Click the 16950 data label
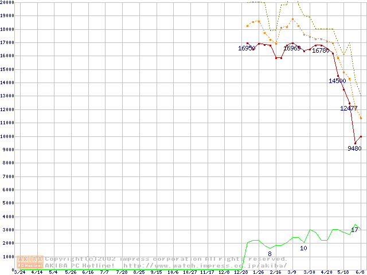Image resolution: width=367 pixels, height=275 pixels. (247, 49)
